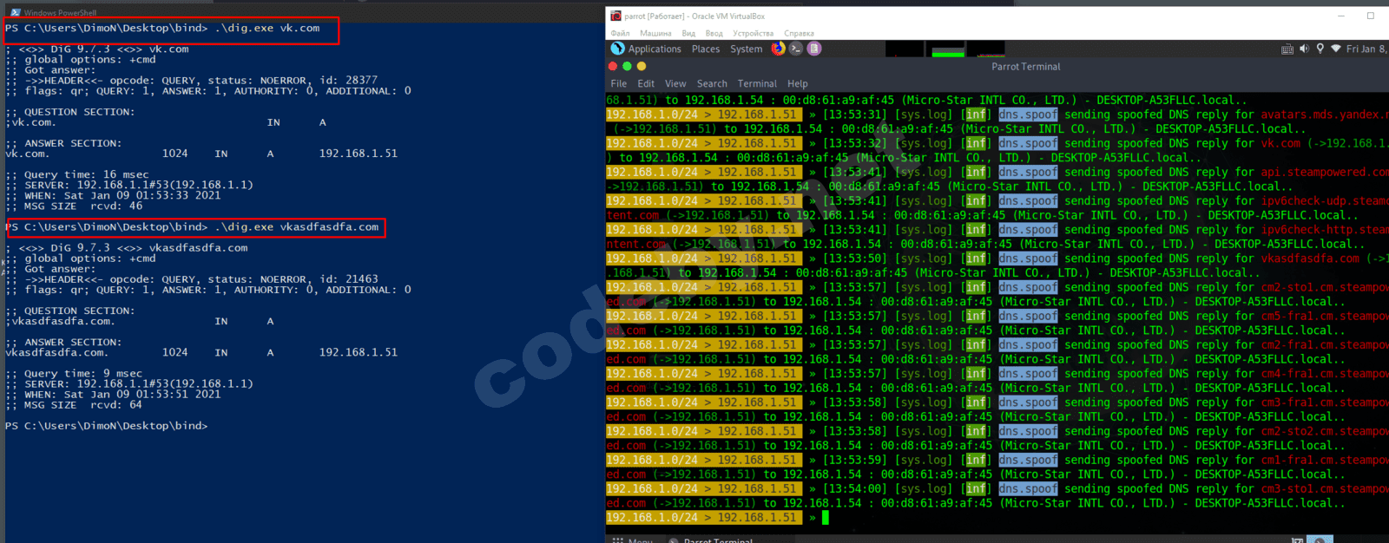Close Parrot Terminal with the red dot button
Viewport: 1389px width, 543px height.
click(613, 66)
